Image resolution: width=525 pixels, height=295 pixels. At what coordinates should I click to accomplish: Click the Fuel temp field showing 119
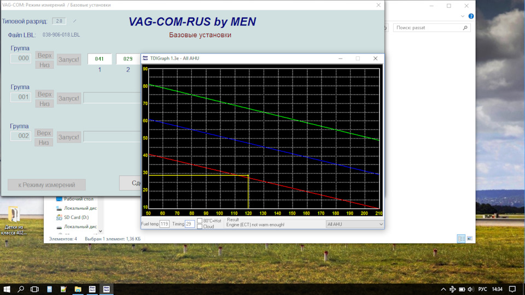[164, 224]
